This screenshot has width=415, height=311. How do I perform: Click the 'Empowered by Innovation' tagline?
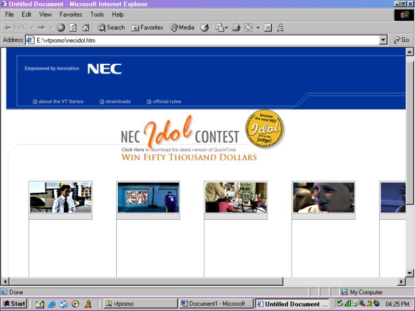(x=52, y=68)
